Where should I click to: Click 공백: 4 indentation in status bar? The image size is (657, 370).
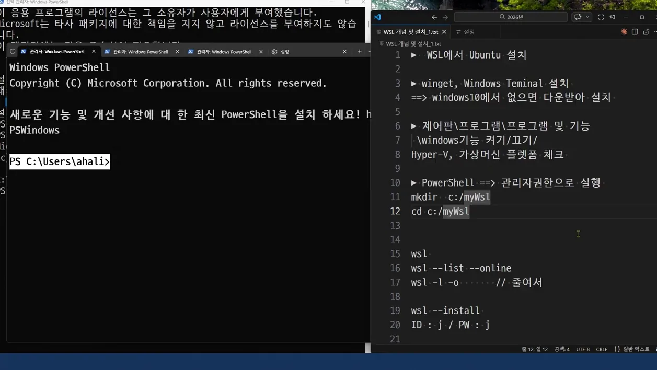coord(562,349)
